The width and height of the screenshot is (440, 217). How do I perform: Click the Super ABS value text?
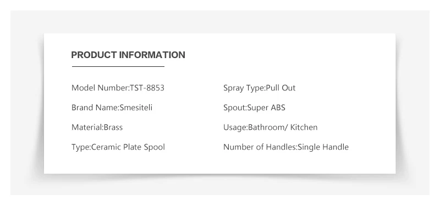tap(266, 107)
